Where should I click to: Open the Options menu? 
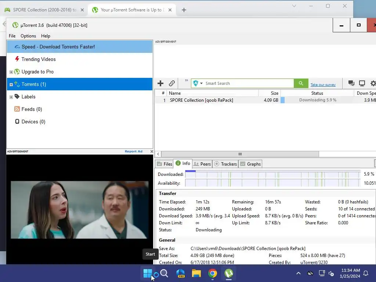click(x=28, y=36)
